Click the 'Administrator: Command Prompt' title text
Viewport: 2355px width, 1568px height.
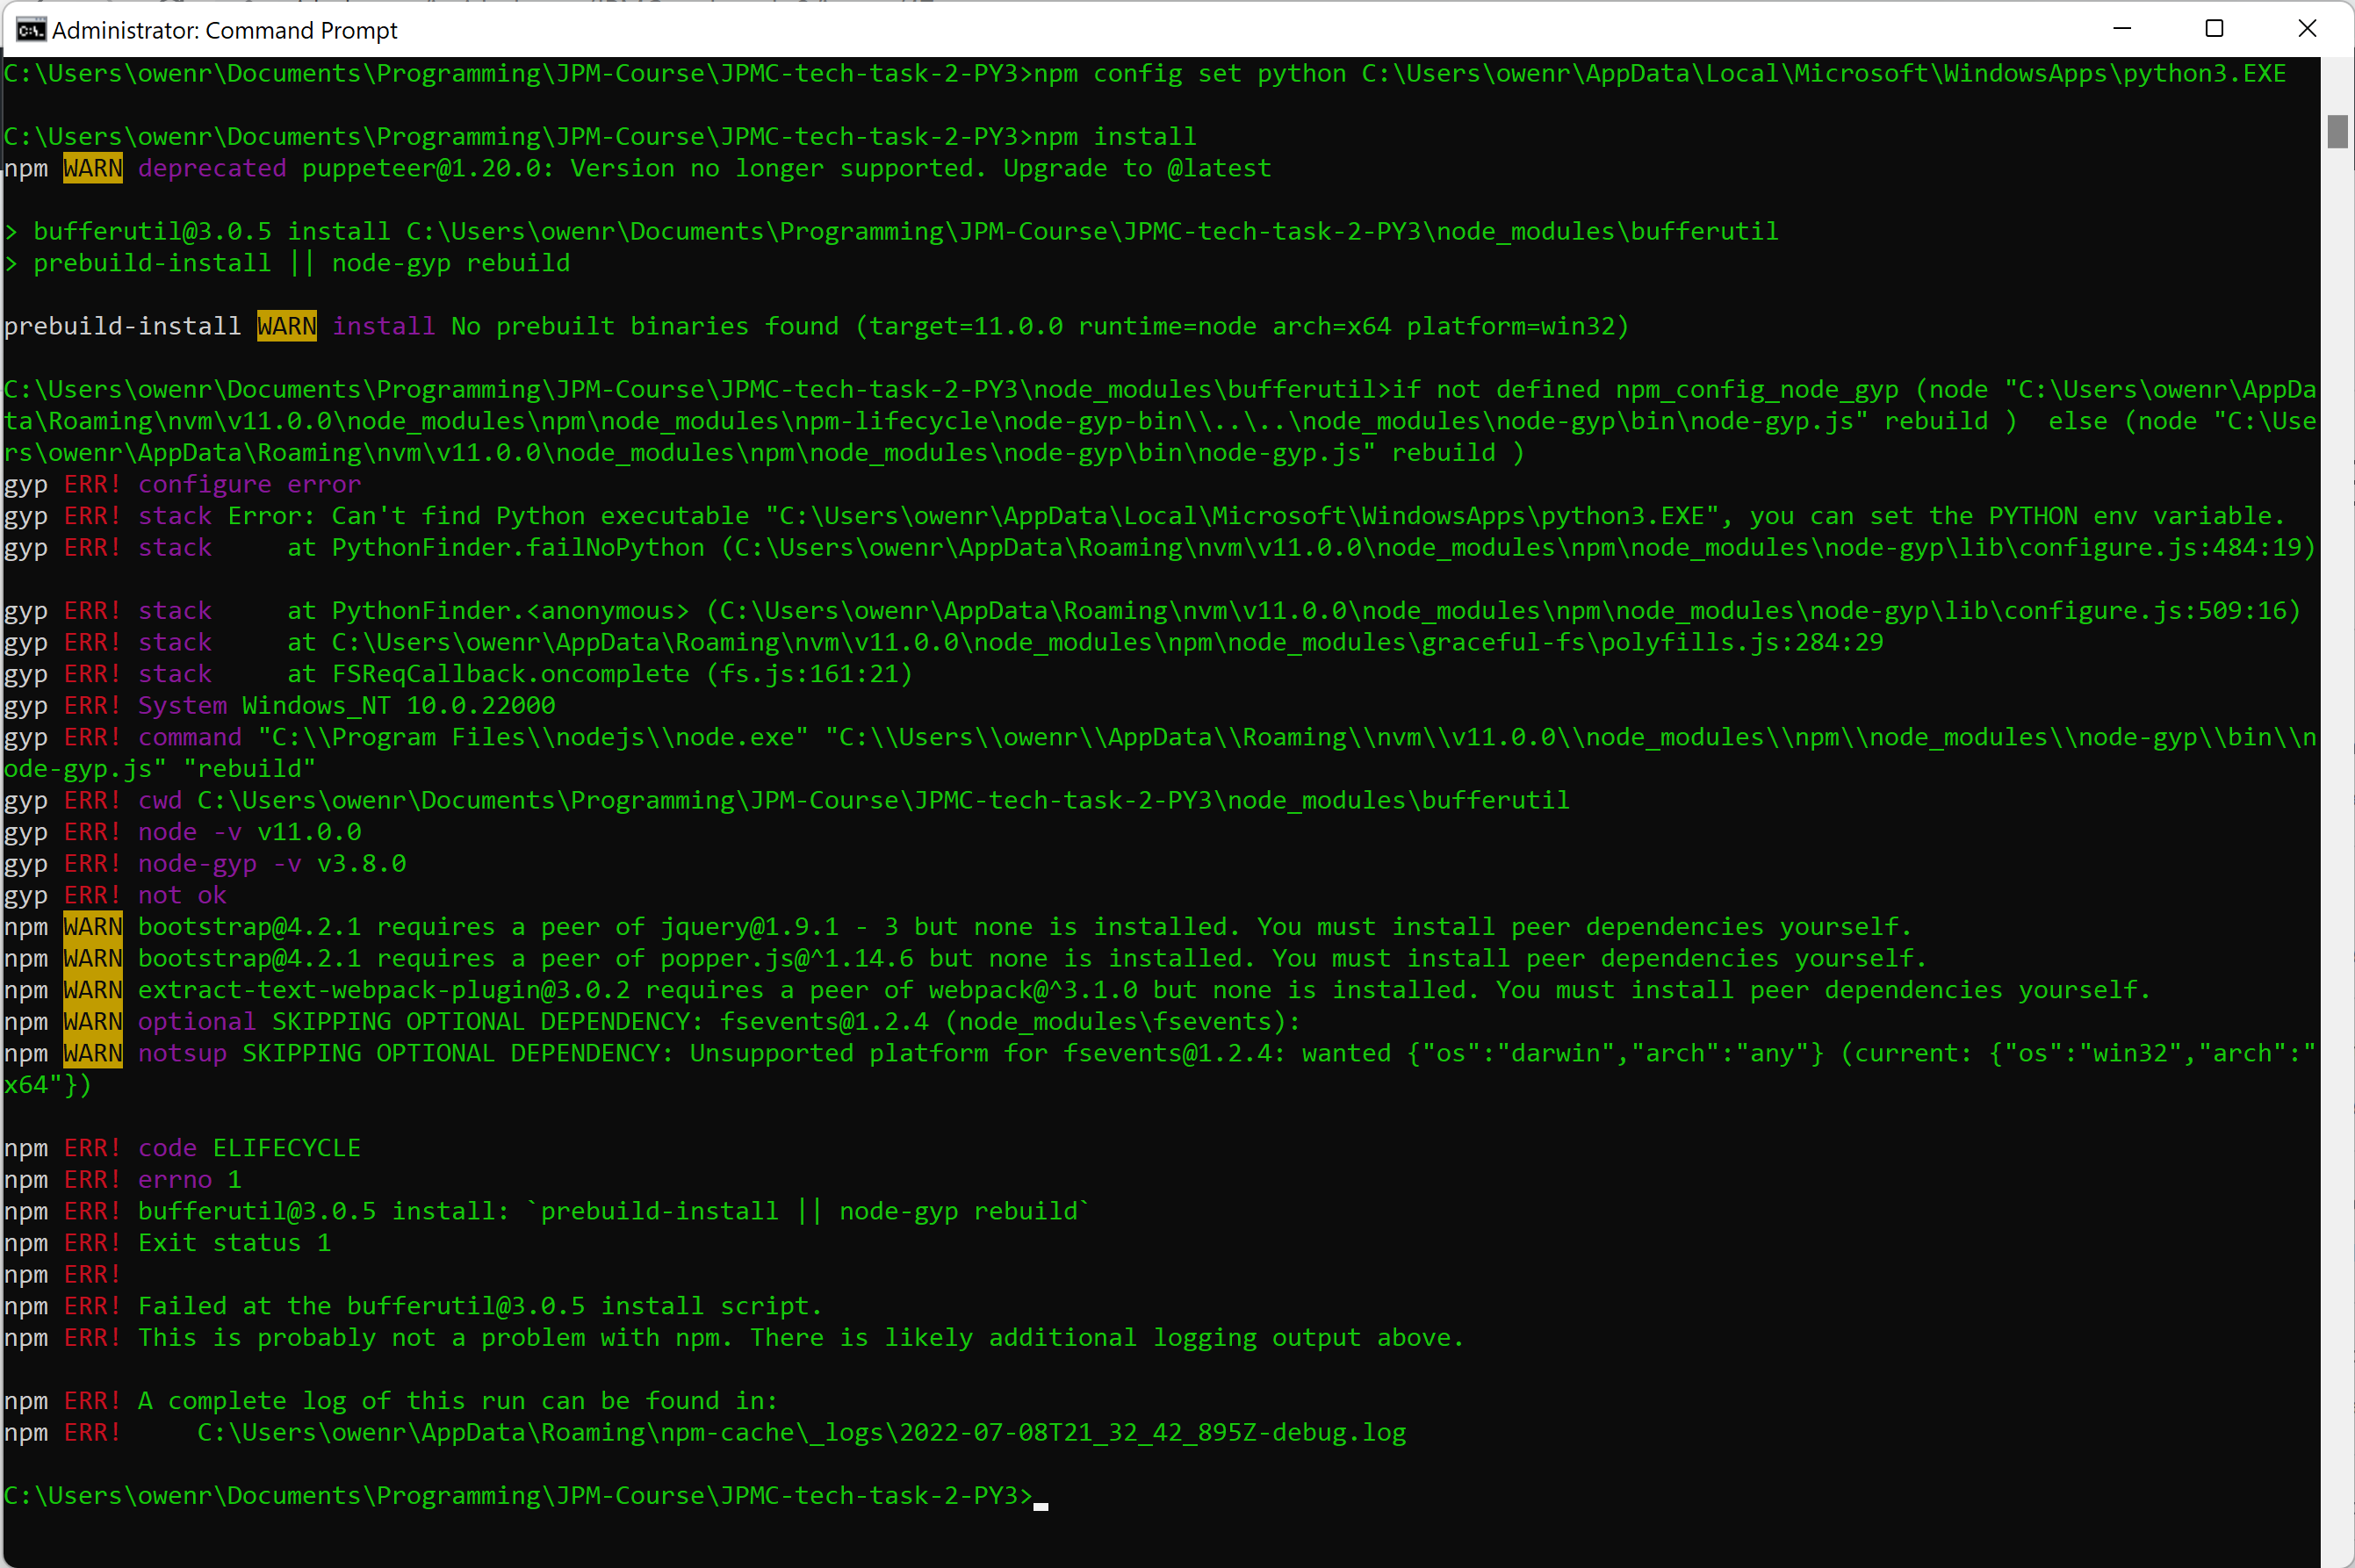point(224,31)
